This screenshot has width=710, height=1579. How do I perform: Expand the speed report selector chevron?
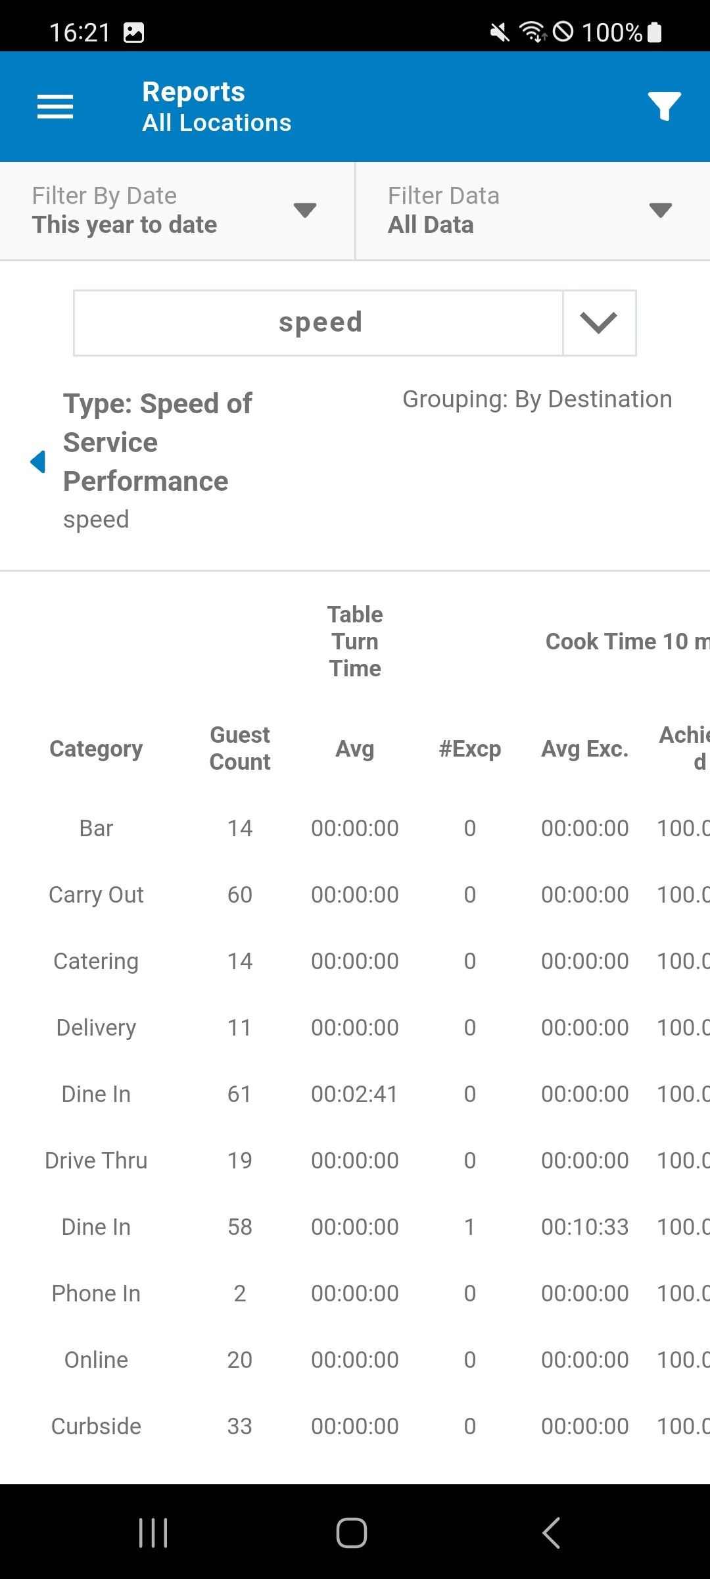coord(599,323)
